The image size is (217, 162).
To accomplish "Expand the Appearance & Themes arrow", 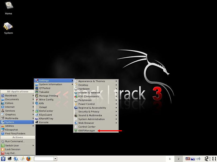I will point(116,81).
